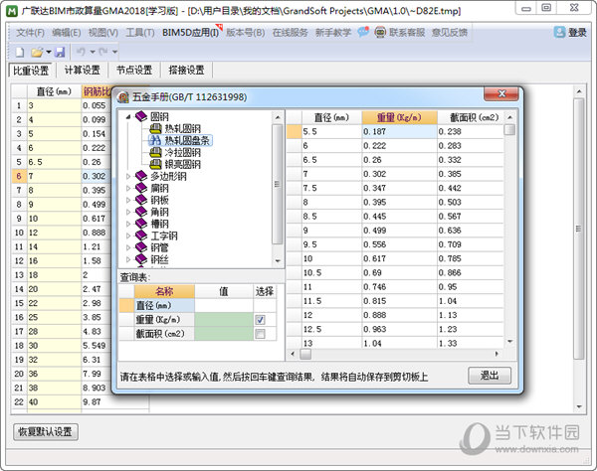Click the application logo in title bar

tap(12, 11)
